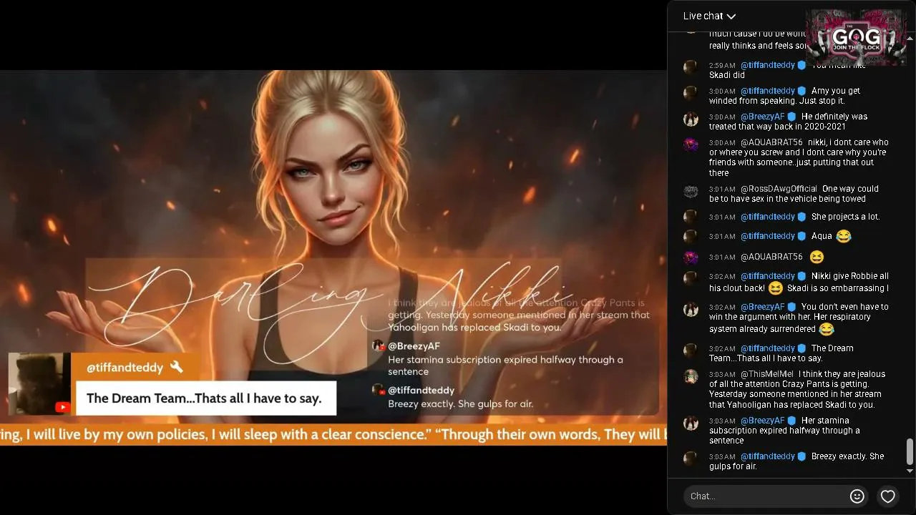Click avatar beside 'Skadi did' message
The image size is (916, 515).
point(691,67)
